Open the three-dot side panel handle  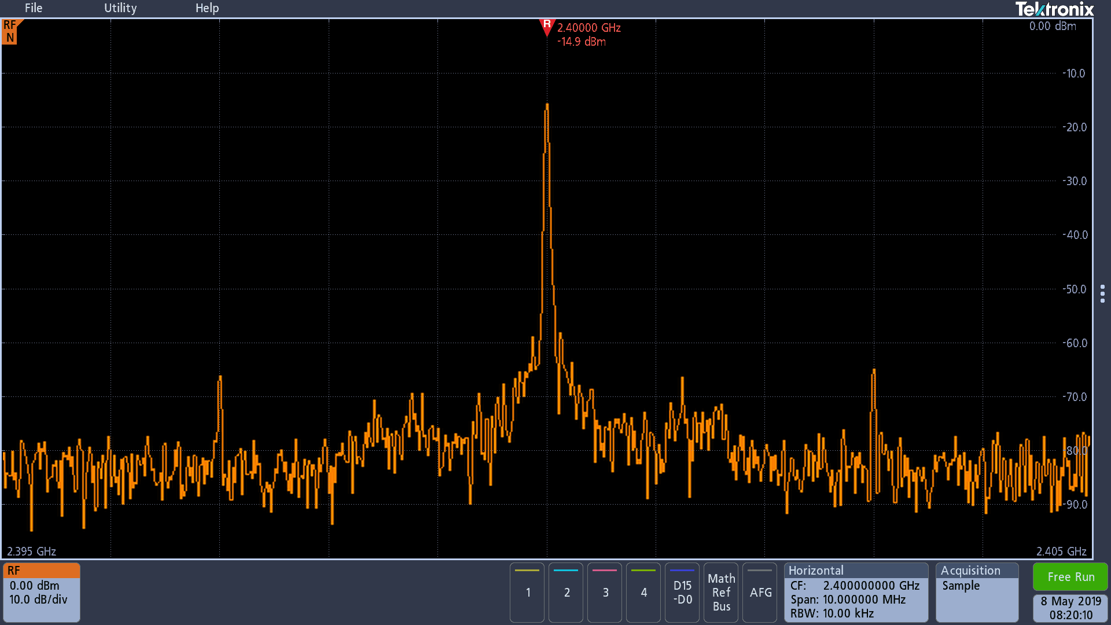[1102, 293]
